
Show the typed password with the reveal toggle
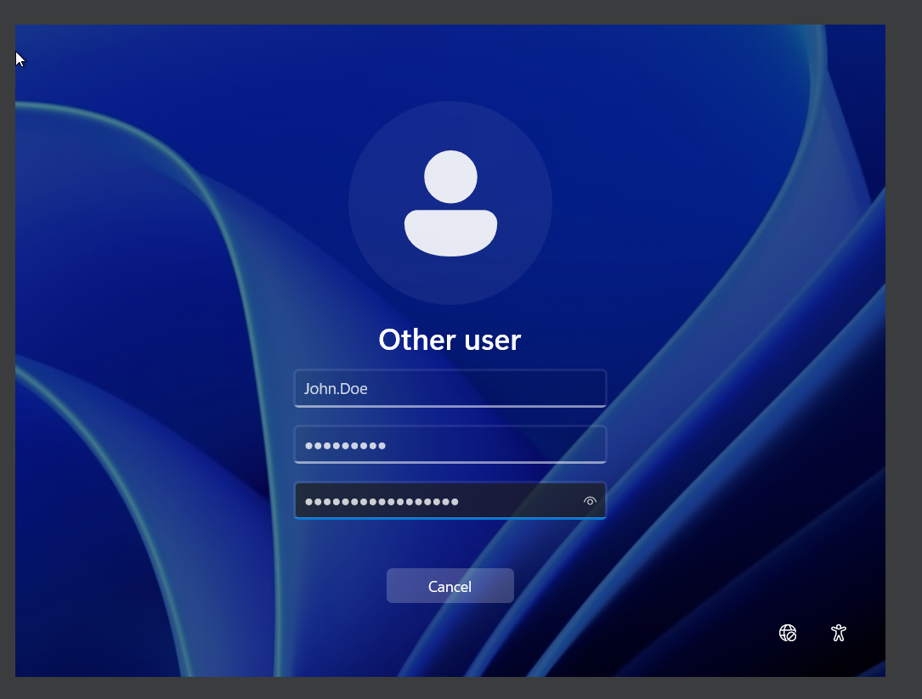[x=590, y=500]
